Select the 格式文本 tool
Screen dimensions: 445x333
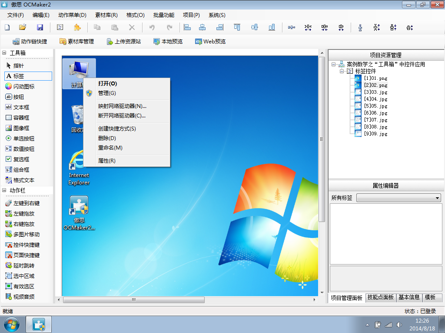[20, 180]
